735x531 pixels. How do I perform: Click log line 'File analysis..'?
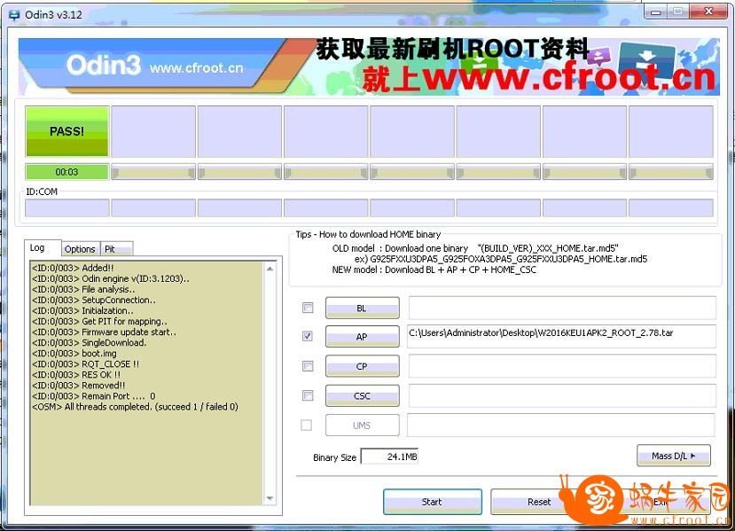tap(83, 289)
